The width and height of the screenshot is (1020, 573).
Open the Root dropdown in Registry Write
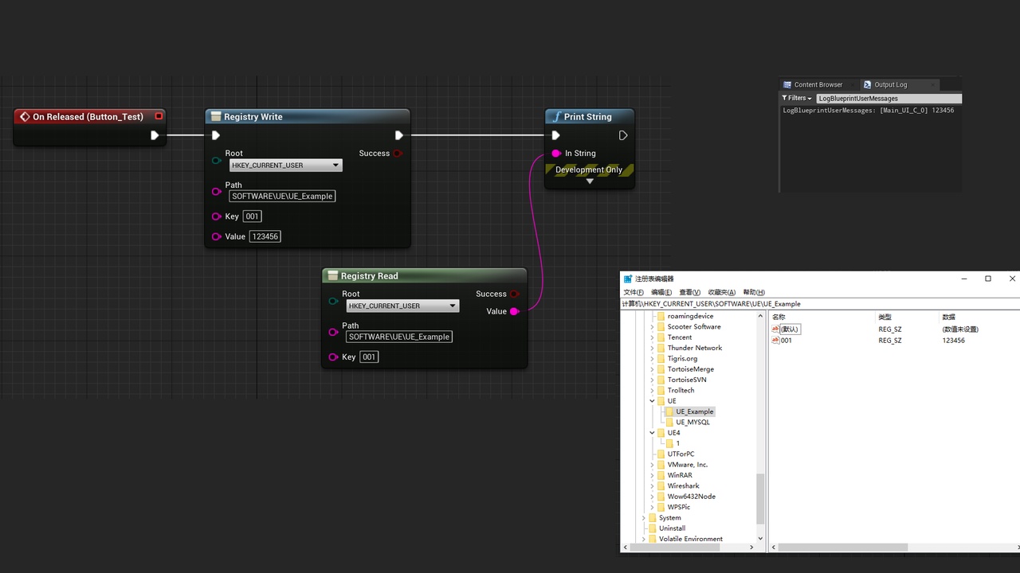(286, 166)
